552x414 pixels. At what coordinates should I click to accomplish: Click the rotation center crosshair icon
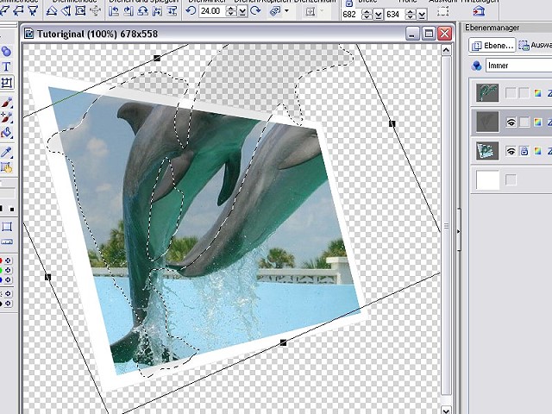pos(310,11)
